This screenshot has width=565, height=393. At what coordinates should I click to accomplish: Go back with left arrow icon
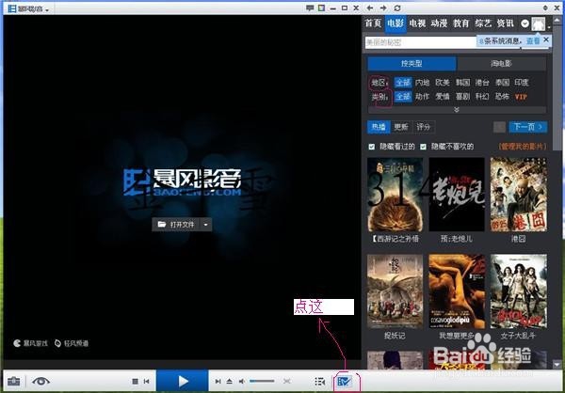point(370,8)
